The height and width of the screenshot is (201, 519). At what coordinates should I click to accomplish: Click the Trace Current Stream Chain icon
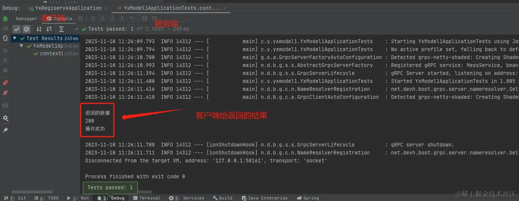coord(154,18)
